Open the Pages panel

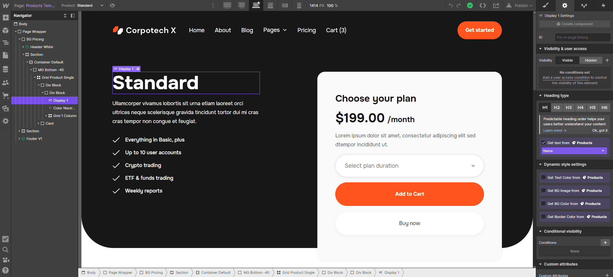(x=5, y=55)
